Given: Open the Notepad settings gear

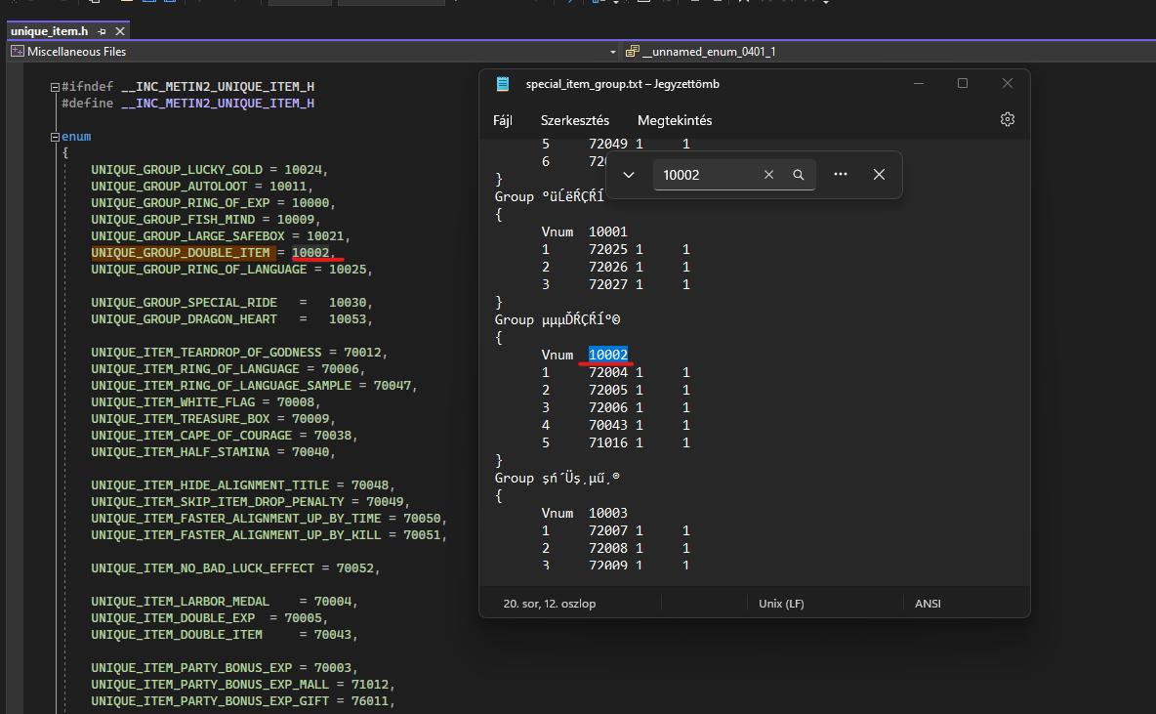Looking at the screenshot, I should click(x=1007, y=119).
